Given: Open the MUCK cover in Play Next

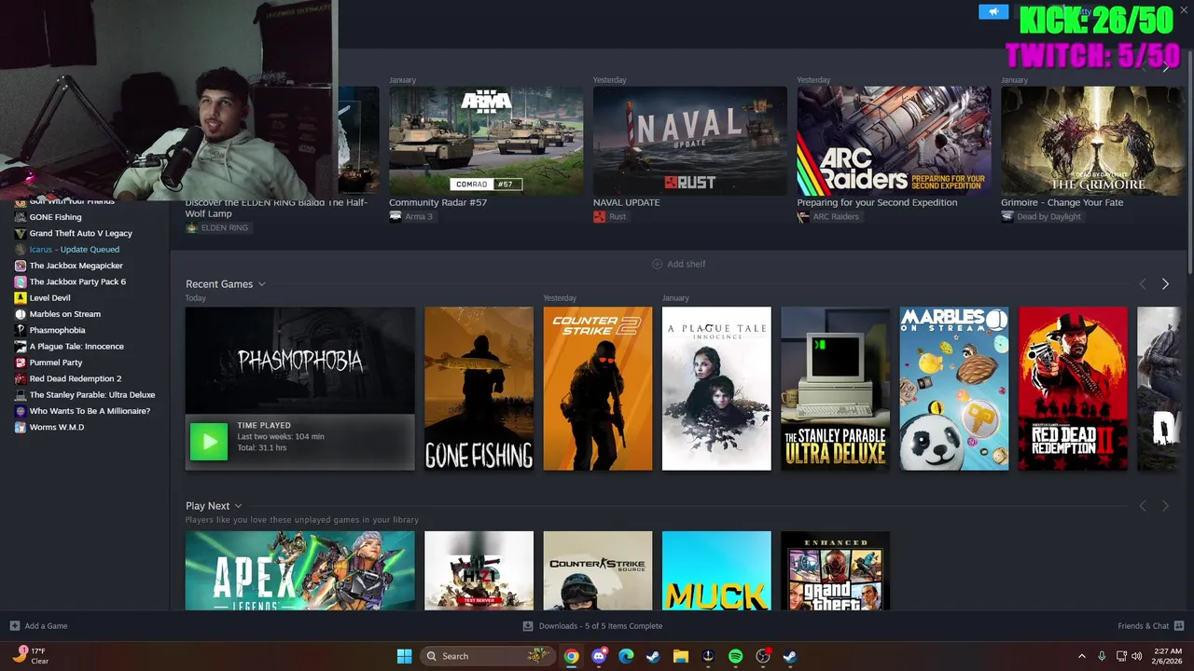Looking at the screenshot, I should tap(716, 570).
